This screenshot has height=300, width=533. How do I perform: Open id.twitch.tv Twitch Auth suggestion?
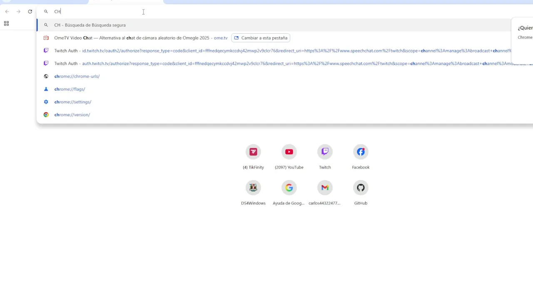285,51
